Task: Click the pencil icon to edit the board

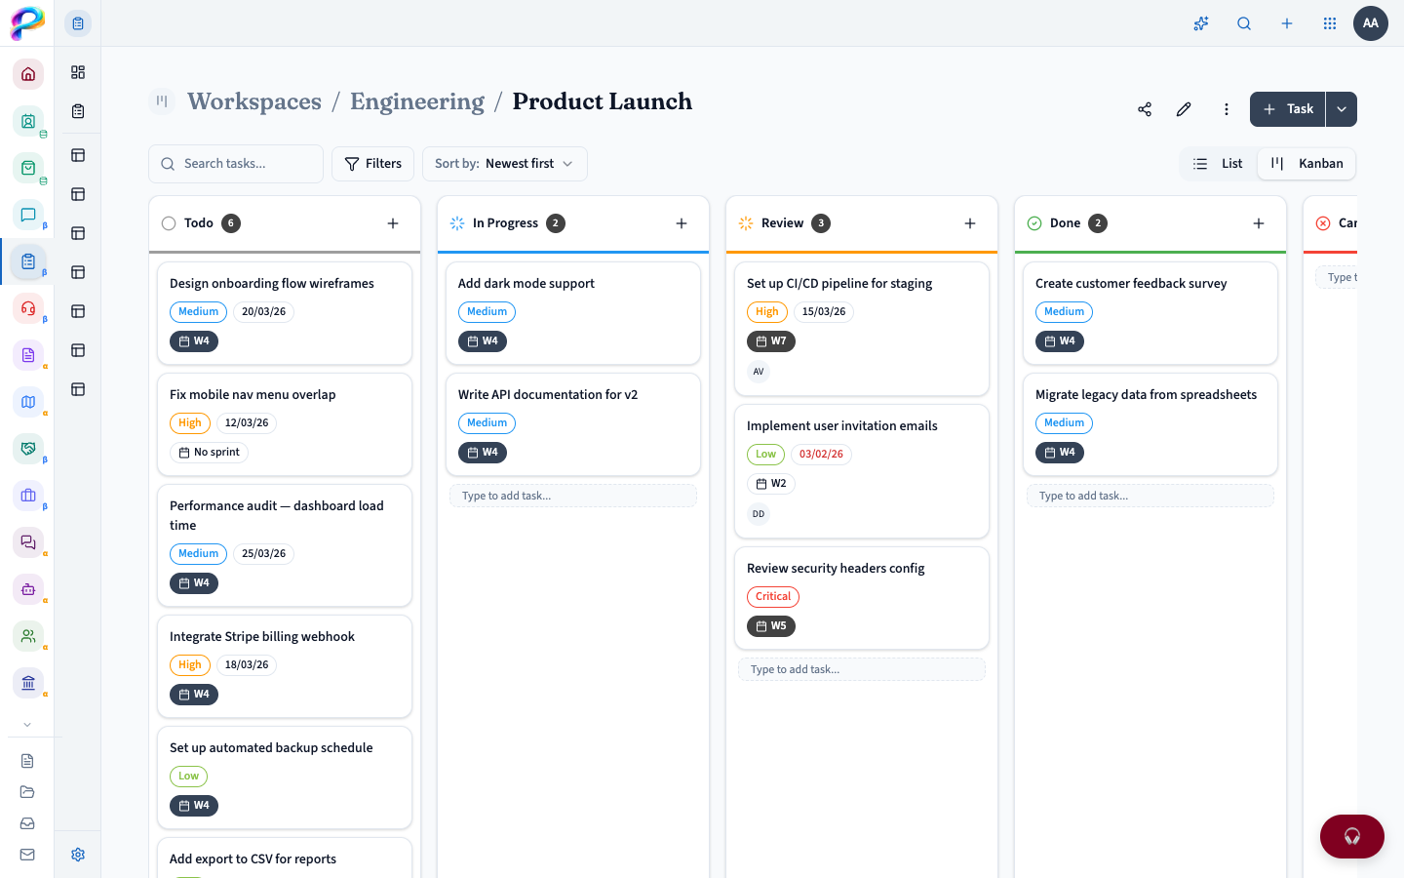Action: tap(1183, 109)
